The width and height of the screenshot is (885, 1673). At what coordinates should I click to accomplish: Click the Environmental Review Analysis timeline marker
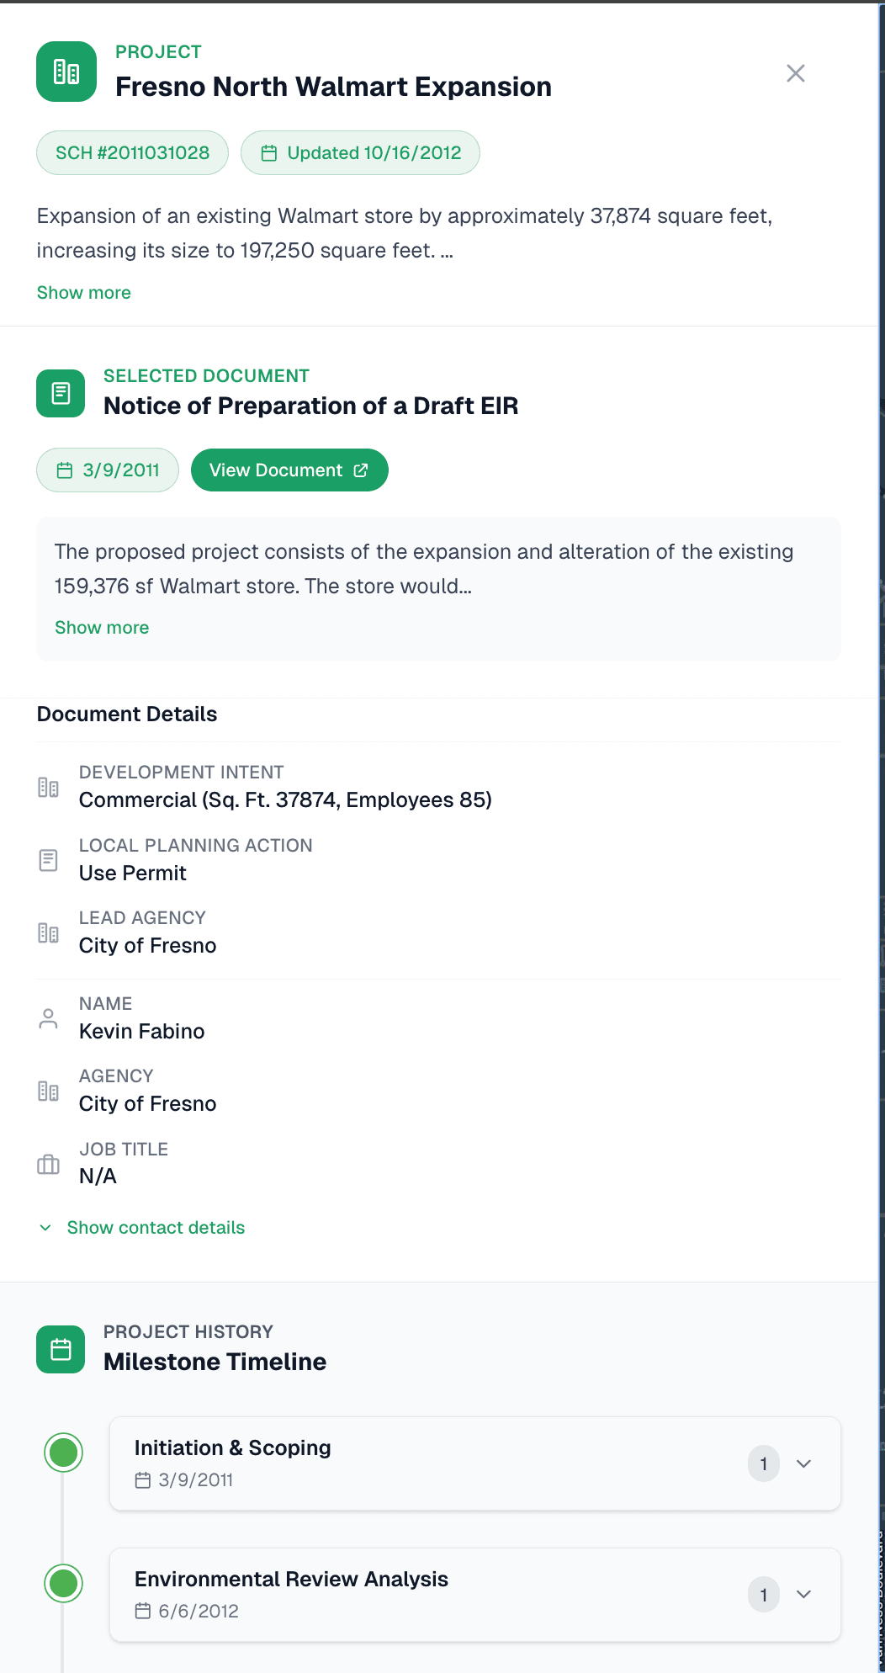click(x=63, y=1583)
